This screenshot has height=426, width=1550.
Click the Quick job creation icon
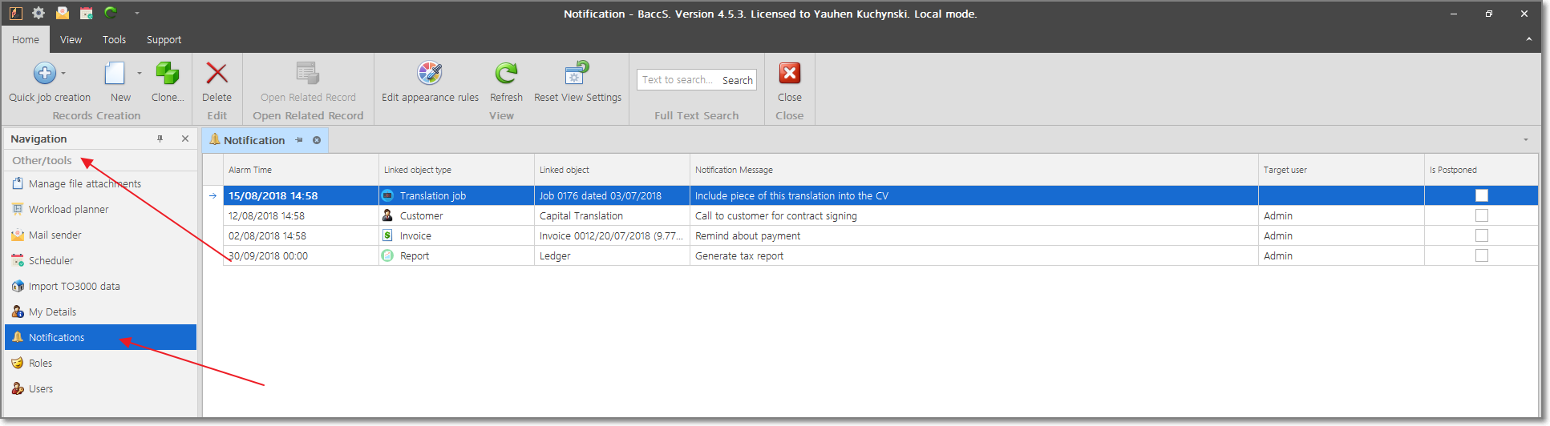point(44,73)
